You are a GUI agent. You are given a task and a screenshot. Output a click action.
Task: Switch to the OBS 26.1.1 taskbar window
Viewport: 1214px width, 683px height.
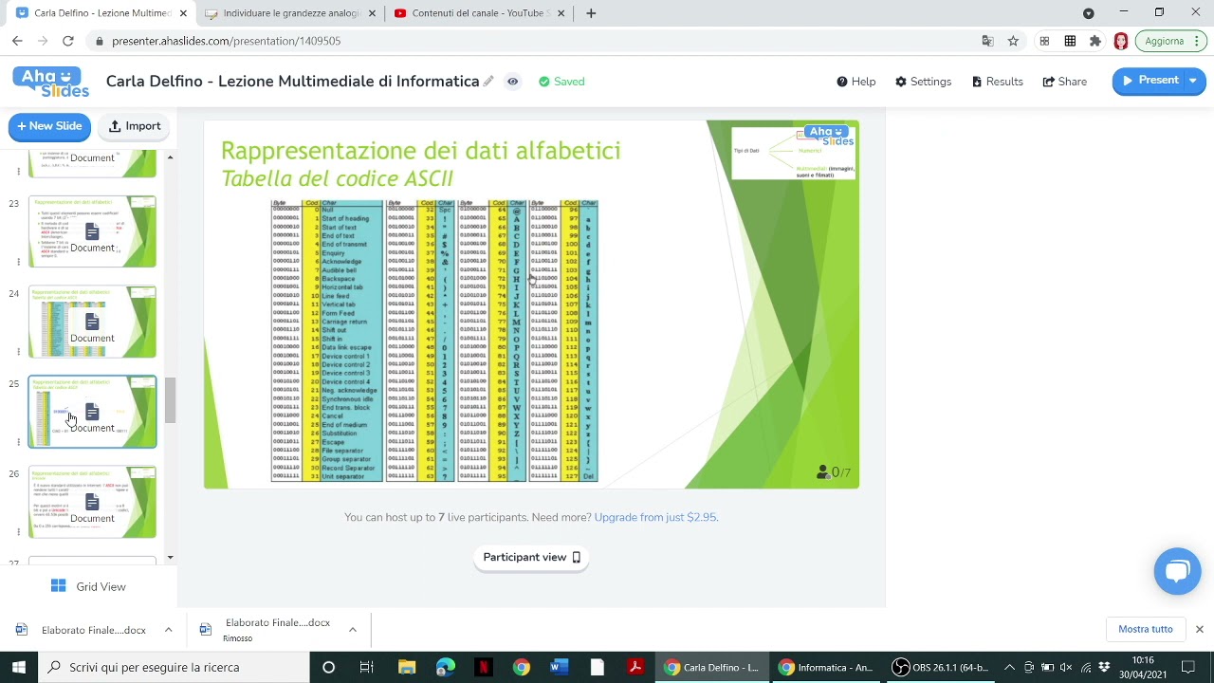(942, 667)
